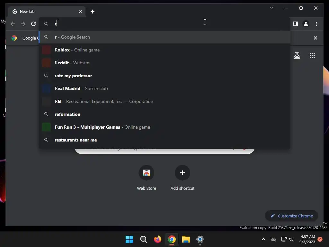Image resolution: width=329 pixels, height=247 pixels.
Task: Choose the Roblox suggestion
Action: 165,50
